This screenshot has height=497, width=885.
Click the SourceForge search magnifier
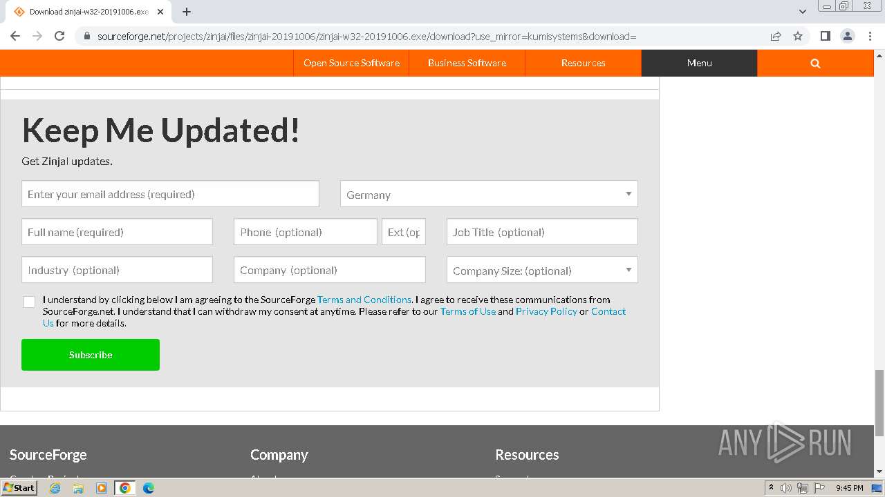815,63
